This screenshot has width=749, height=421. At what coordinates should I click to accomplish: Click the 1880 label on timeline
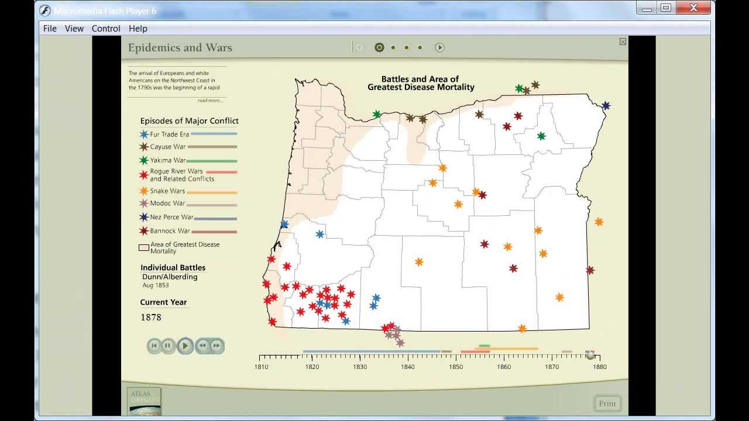pyautogui.click(x=600, y=367)
